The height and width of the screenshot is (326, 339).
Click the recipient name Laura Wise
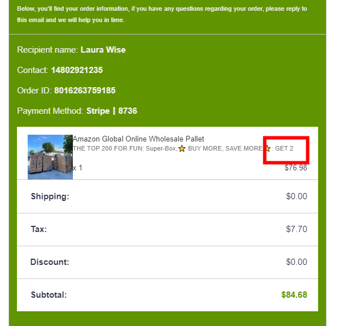[x=103, y=50]
